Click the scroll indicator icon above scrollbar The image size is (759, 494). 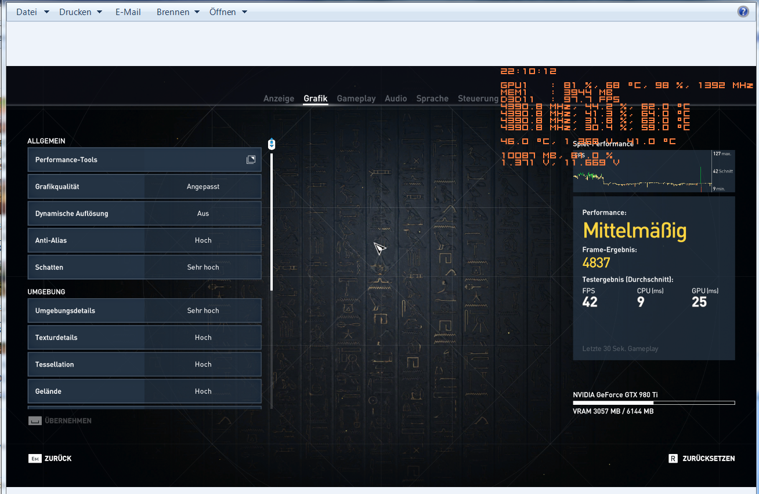272,144
